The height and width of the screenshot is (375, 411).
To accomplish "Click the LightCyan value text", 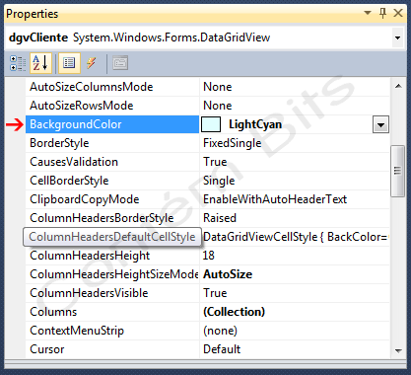I will 255,124.
